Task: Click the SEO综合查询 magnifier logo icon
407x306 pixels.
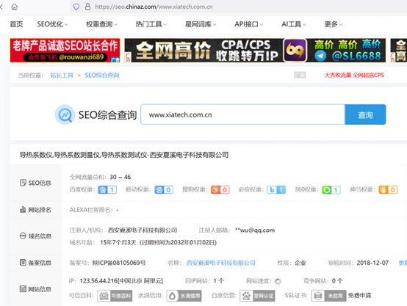Action: (65, 114)
